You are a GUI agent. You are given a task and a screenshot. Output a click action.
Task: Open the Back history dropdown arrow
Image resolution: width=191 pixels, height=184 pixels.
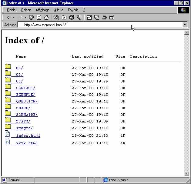tap(14, 18)
